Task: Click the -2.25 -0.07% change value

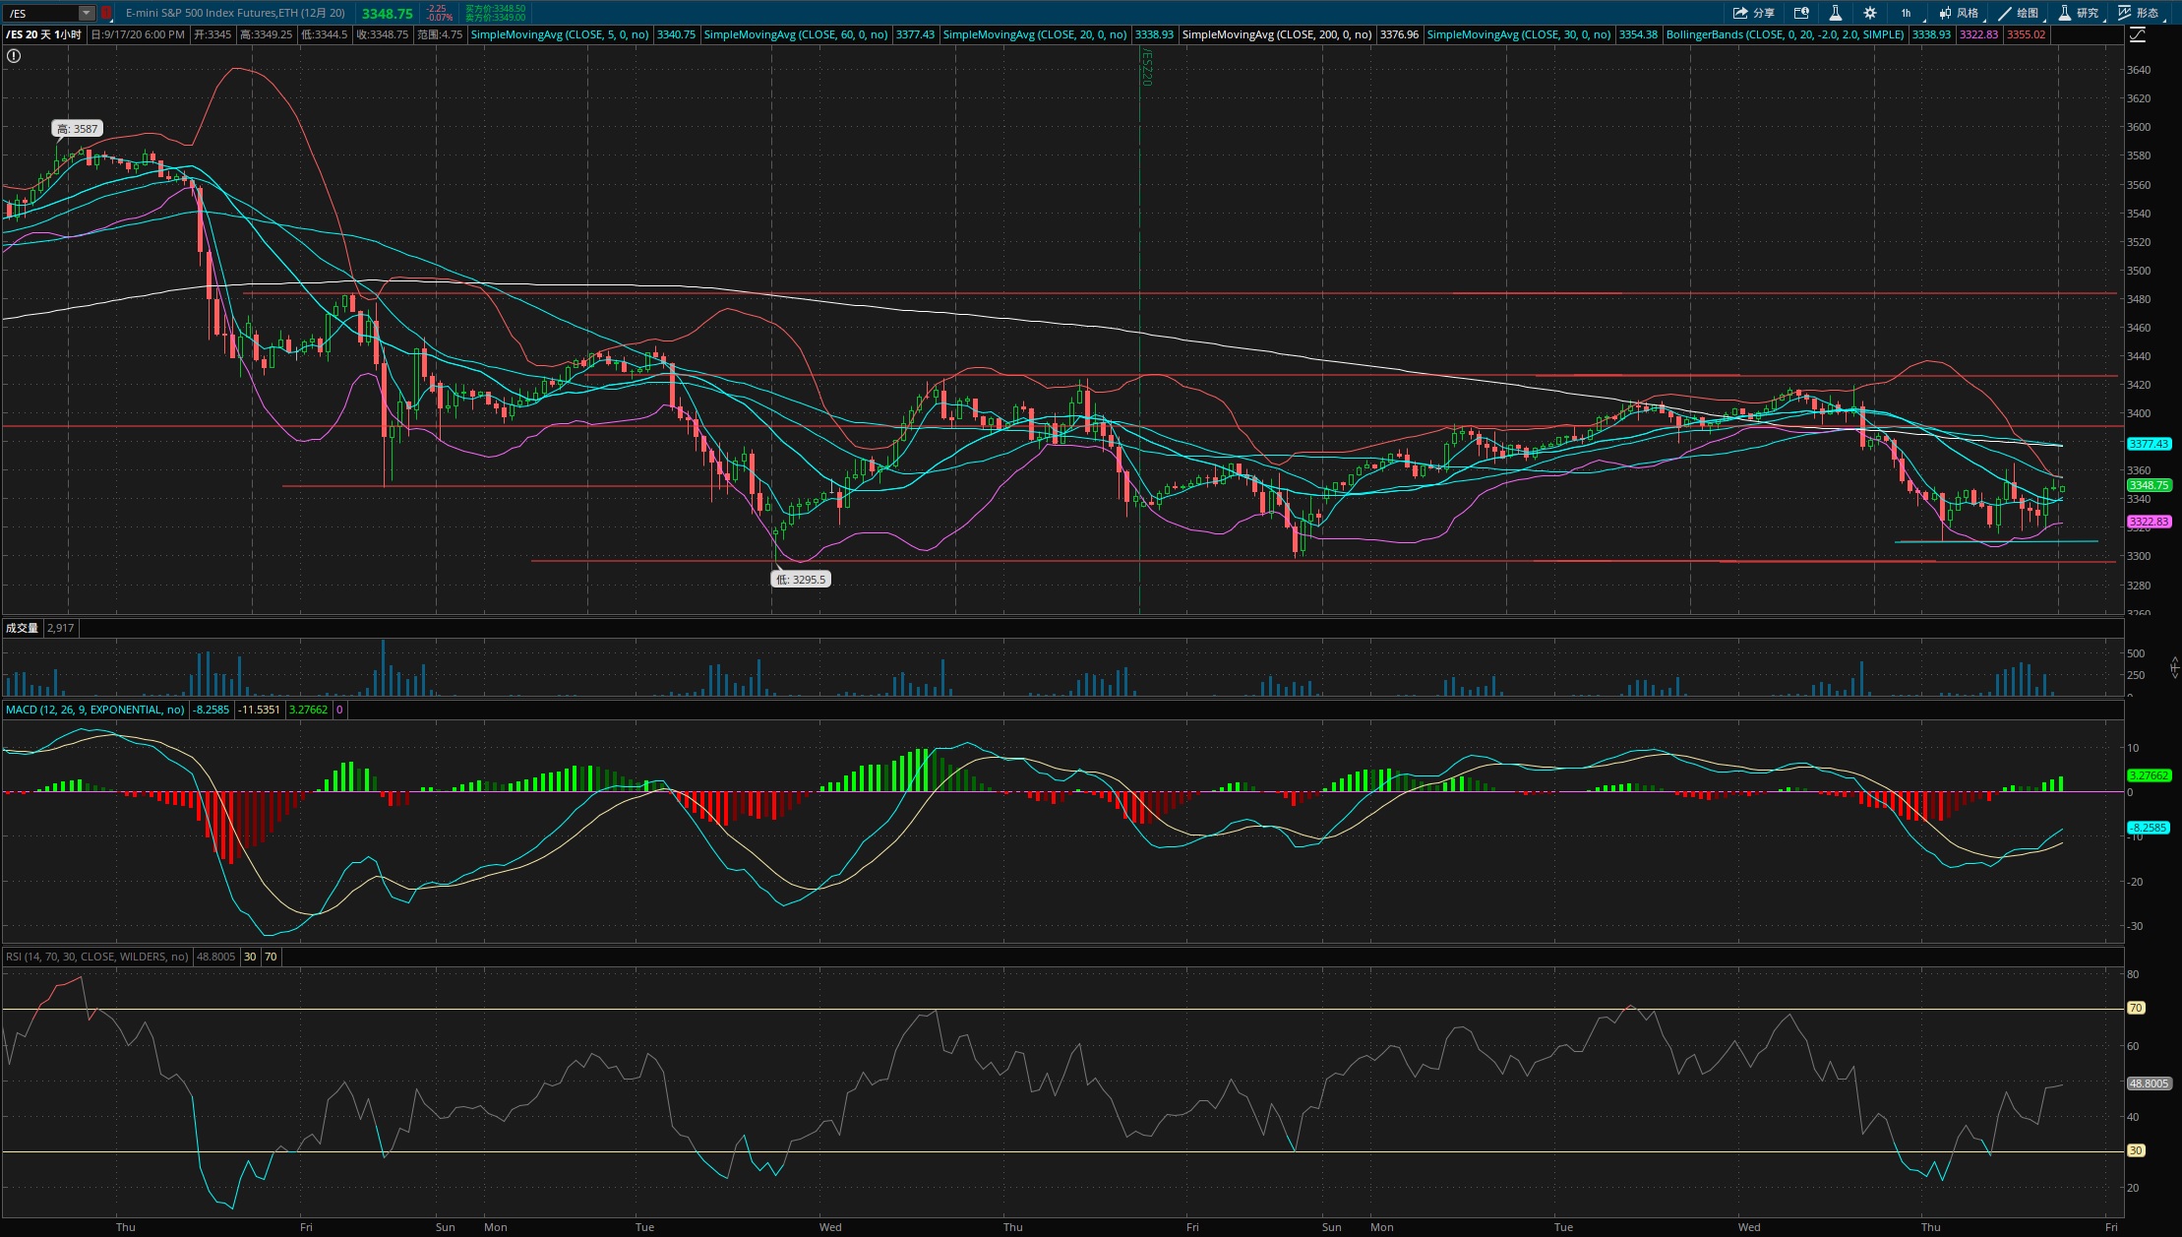Action: point(439,13)
